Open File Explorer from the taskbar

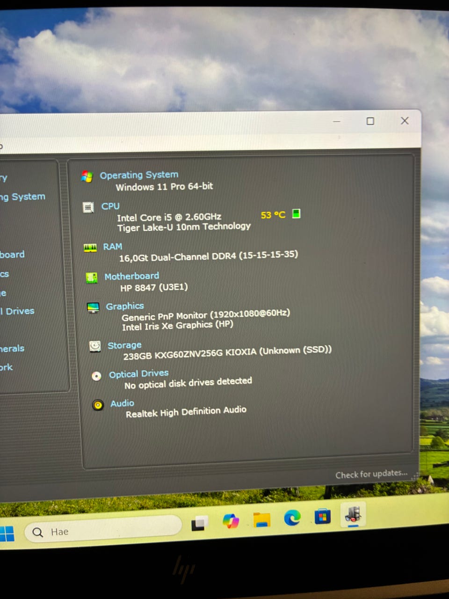point(262,519)
